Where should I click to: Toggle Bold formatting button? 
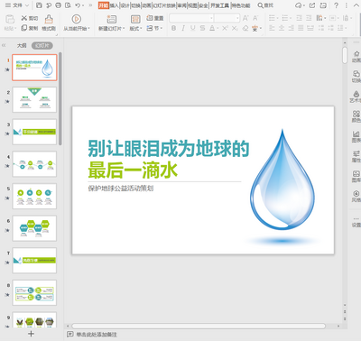tap(173, 28)
